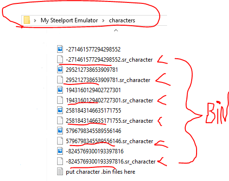Screen dimensions: 229x181
Task: Click text document icon of put character .bin files here
Action: pyautogui.click(x=60, y=171)
